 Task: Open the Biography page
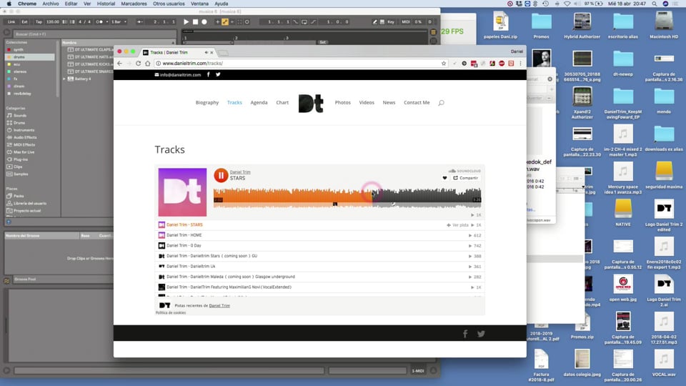tap(207, 102)
